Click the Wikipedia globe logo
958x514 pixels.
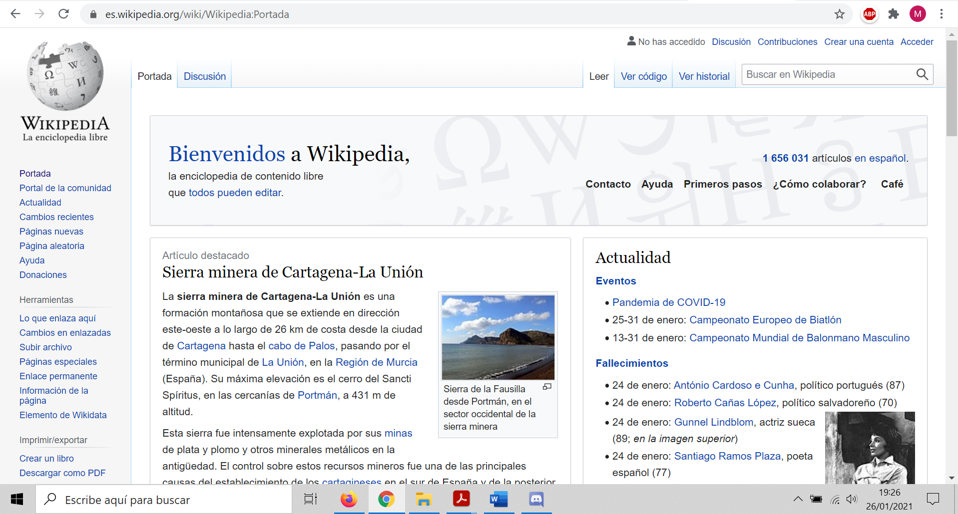65,76
